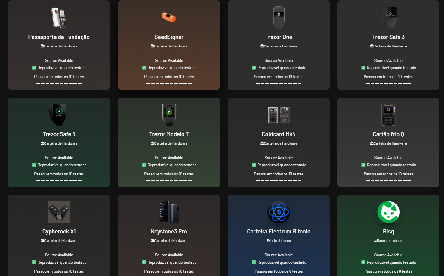Click green reproducible checkmark on Trezor Modelo T
This screenshot has height=276, width=444.
point(144,165)
